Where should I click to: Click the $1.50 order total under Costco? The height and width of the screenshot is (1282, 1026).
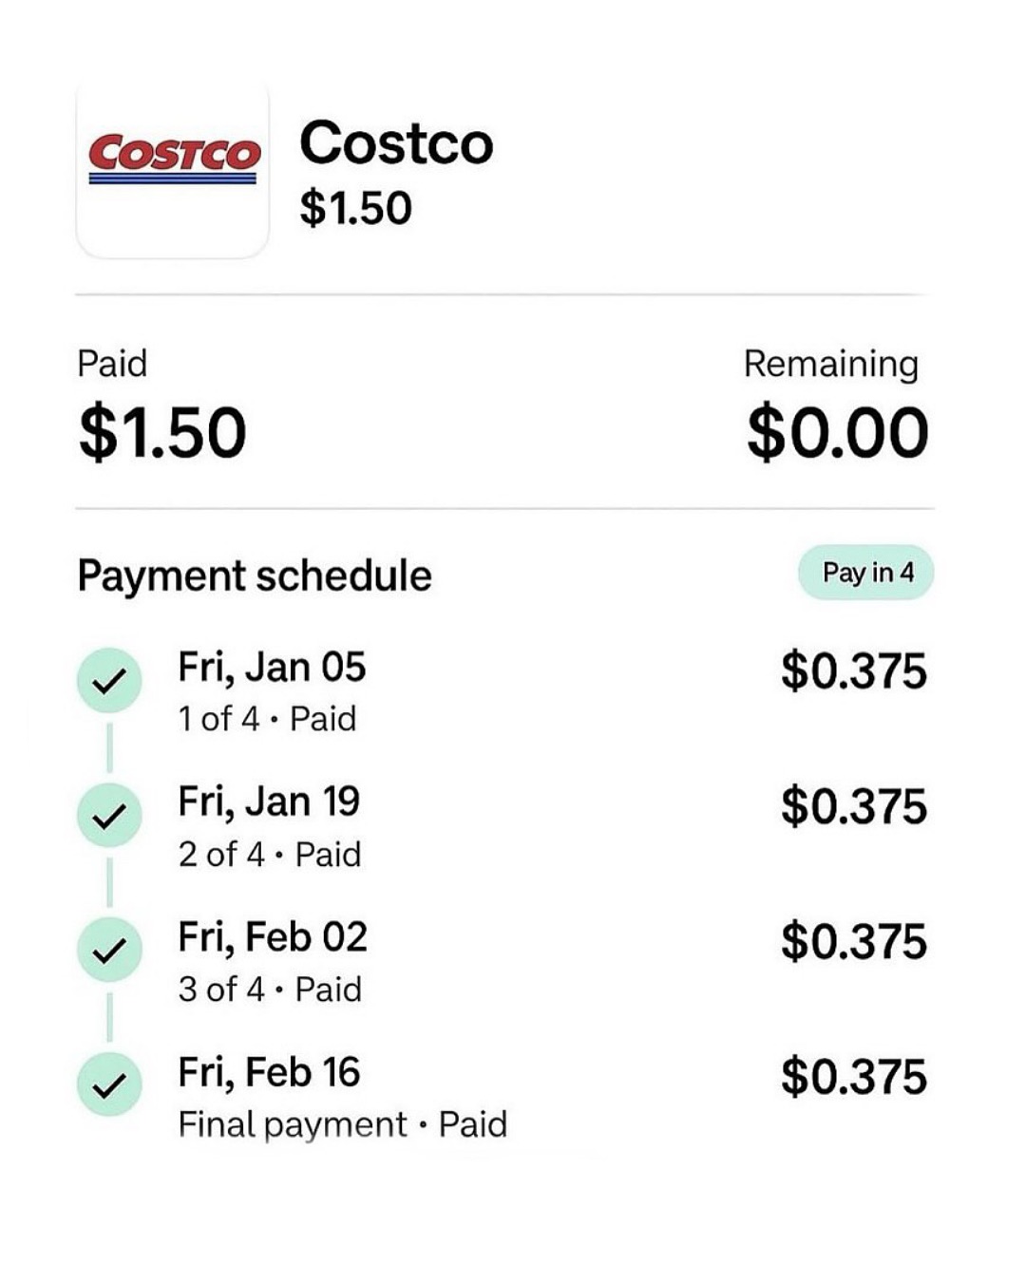pos(355,209)
